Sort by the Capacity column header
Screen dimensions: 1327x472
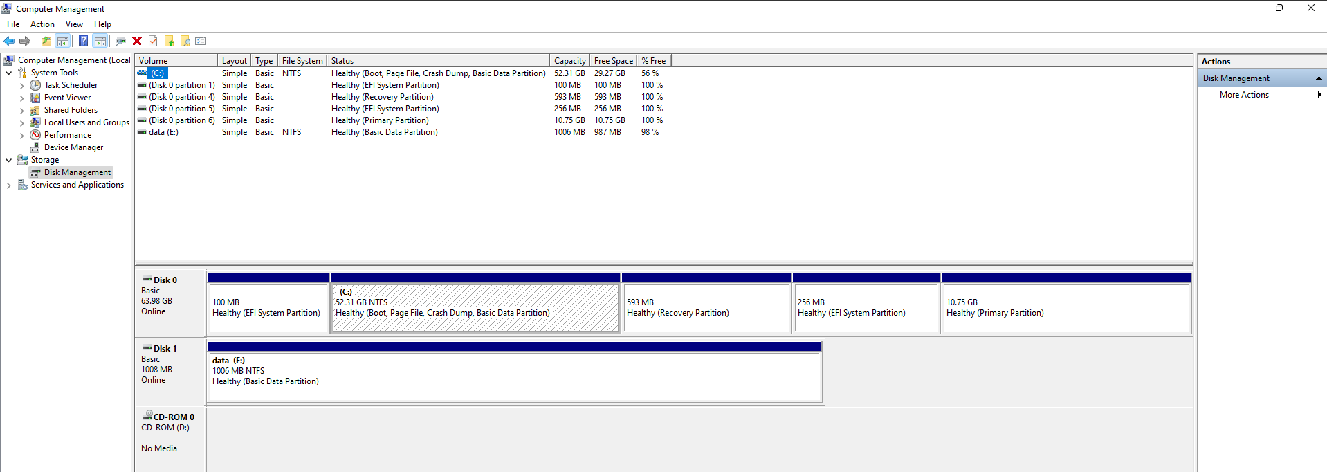tap(570, 61)
